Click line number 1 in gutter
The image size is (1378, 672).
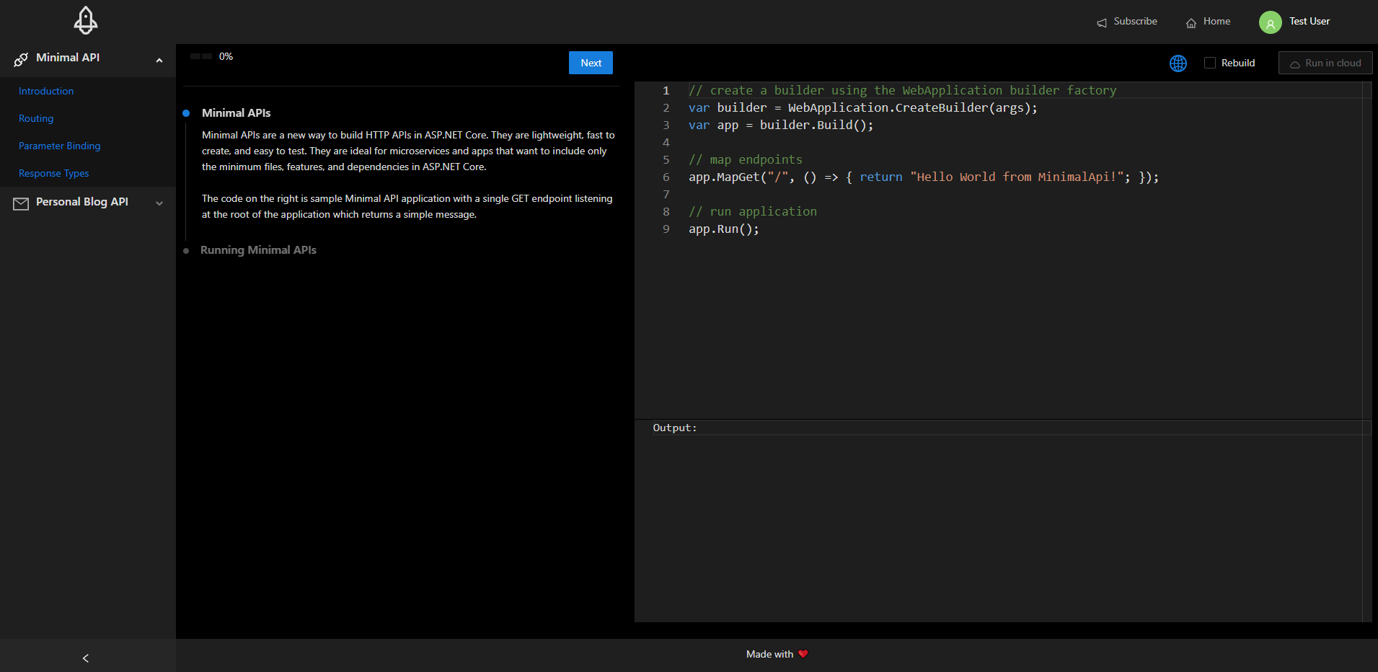click(x=666, y=91)
